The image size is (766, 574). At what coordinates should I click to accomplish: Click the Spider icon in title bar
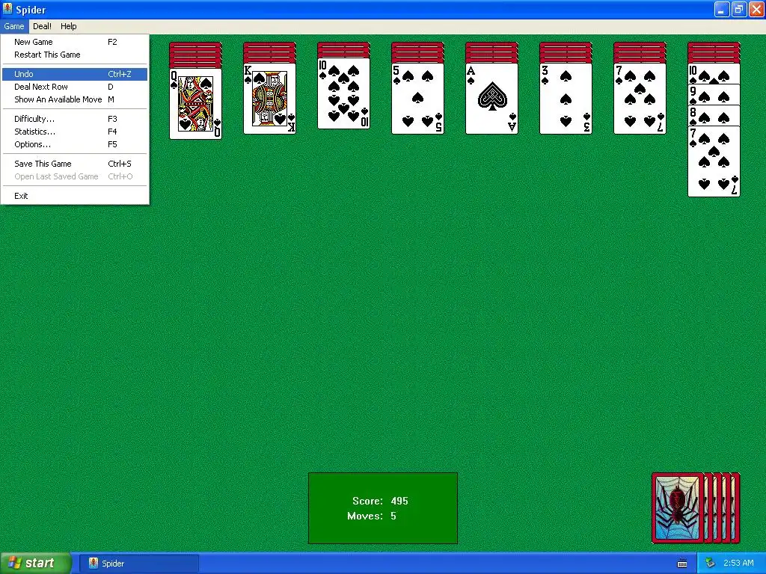(x=7, y=9)
